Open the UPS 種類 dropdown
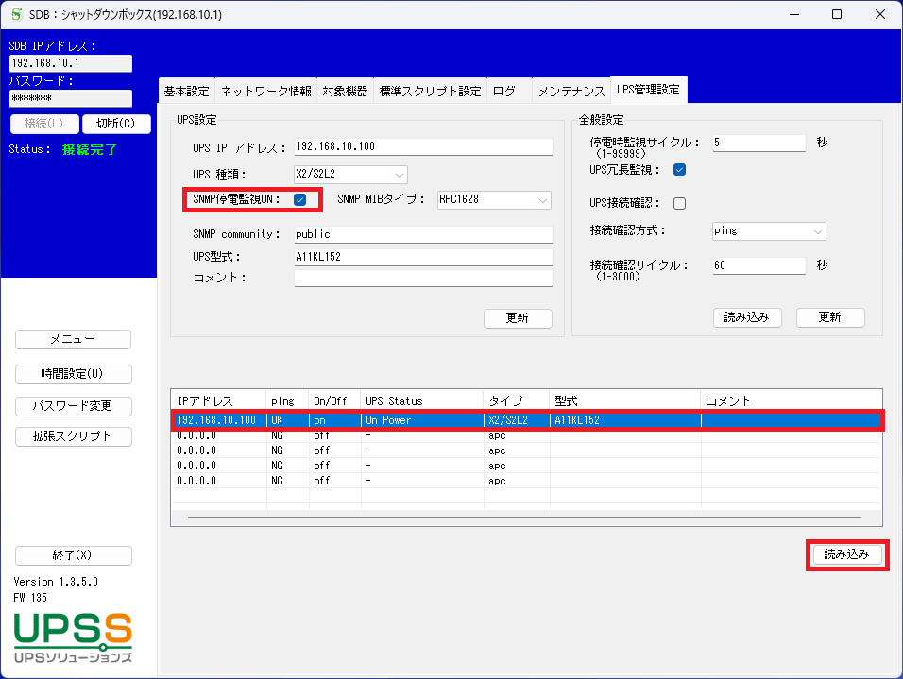The width and height of the screenshot is (903, 679). (x=349, y=175)
